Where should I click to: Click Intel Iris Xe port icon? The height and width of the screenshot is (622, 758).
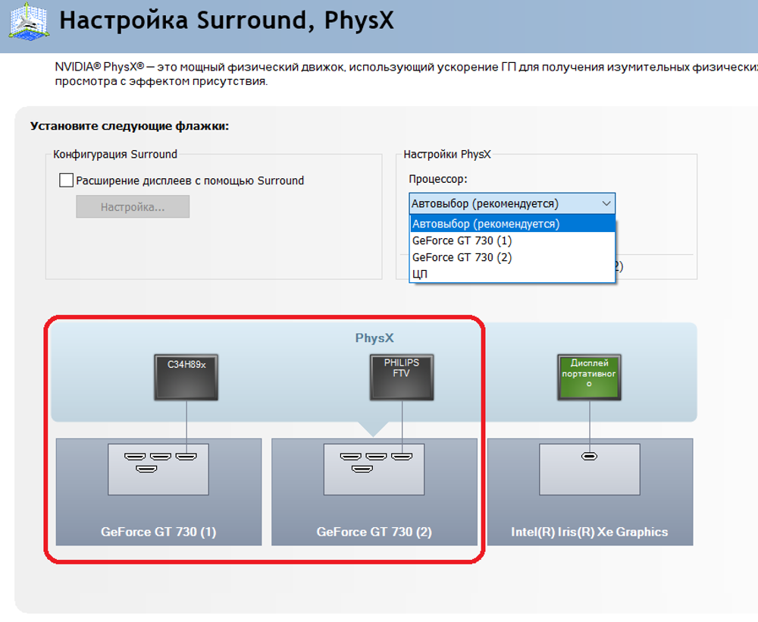click(x=589, y=456)
